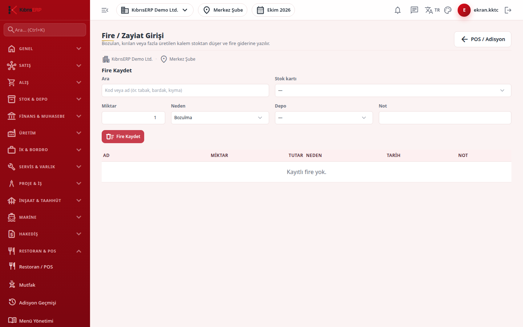The height and width of the screenshot is (327, 523).
Task: Click the TARİH column header
Action: click(x=393, y=156)
